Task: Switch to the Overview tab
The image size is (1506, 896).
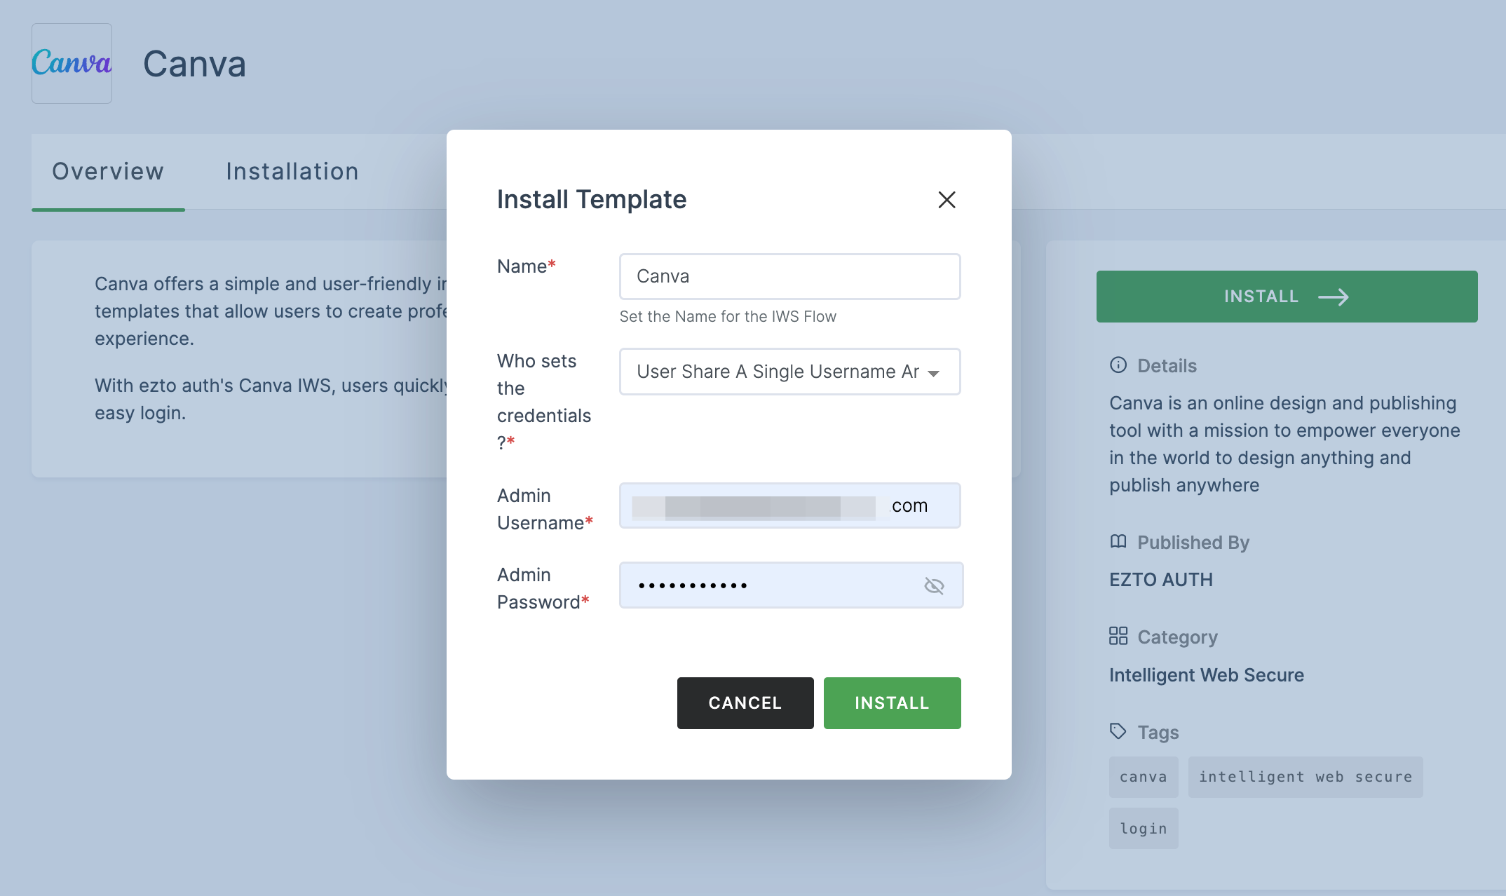Action: point(108,172)
